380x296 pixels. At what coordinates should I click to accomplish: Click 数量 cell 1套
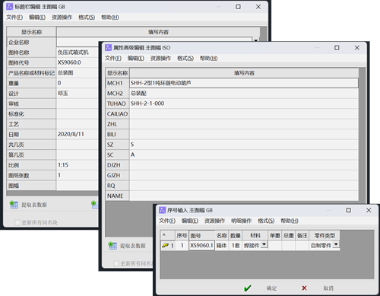(236, 246)
